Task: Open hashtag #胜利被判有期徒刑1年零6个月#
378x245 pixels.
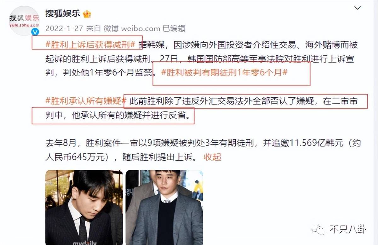Action: click(x=224, y=73)
